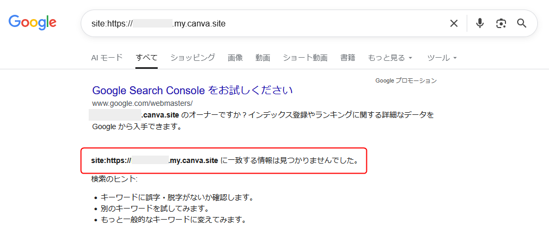Open the 動画 results tab
Viewport: 549px width, 235px height.
coord(263,58)
